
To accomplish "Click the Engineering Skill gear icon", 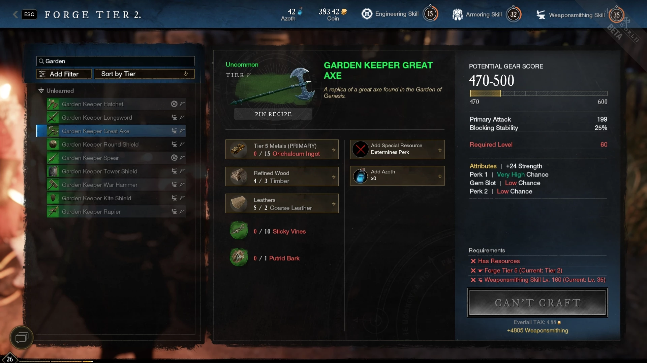I will pyautogui.click(x=367, y=14).
